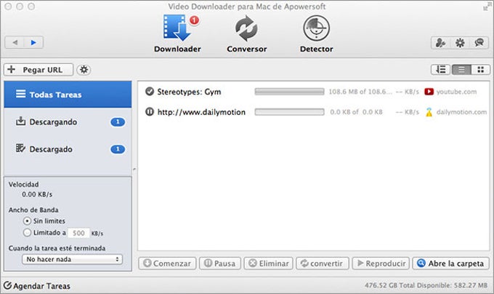Screen dimensions: 494x294
Task: Click the Pausa button
Action: [x=220, y=263]
